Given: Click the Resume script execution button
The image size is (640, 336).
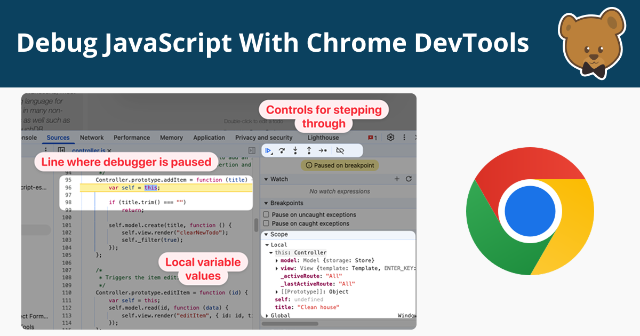Looking at the screenshot, I should (x=269, y=151).
